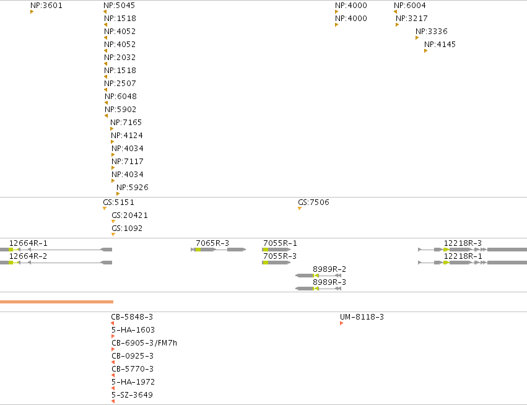Click the CB-0925-3 label

133,356
